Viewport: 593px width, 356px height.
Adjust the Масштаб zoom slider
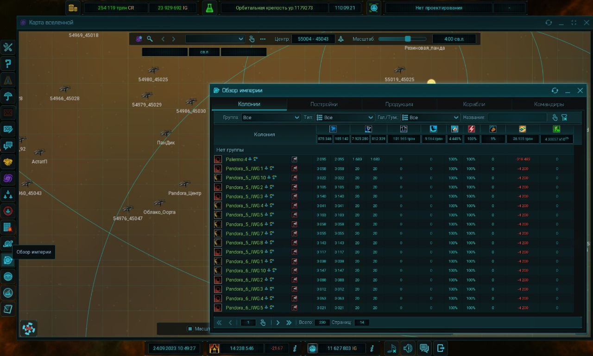[402, 39]
